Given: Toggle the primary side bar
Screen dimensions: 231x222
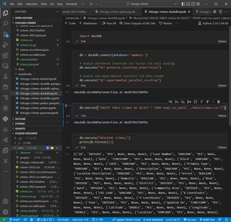Looking at the screenshot, I should pyautogui.click(x=183, y=4).
